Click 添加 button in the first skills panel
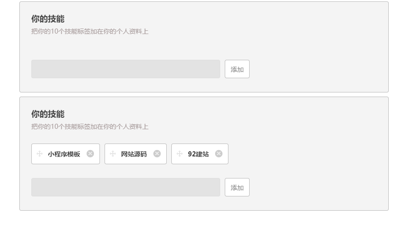The image size is (409, 230). (237, 69)
